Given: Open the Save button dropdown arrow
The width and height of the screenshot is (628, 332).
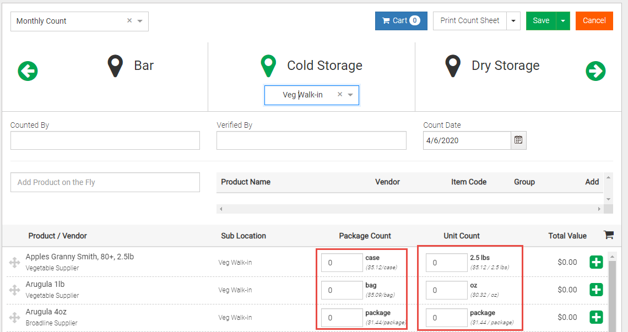Looking at the screenshot, I should pyautogui.click(x=563, y=21).
